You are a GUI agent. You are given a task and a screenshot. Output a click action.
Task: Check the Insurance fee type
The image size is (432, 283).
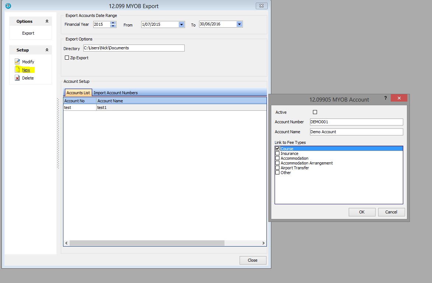(278, 153)
